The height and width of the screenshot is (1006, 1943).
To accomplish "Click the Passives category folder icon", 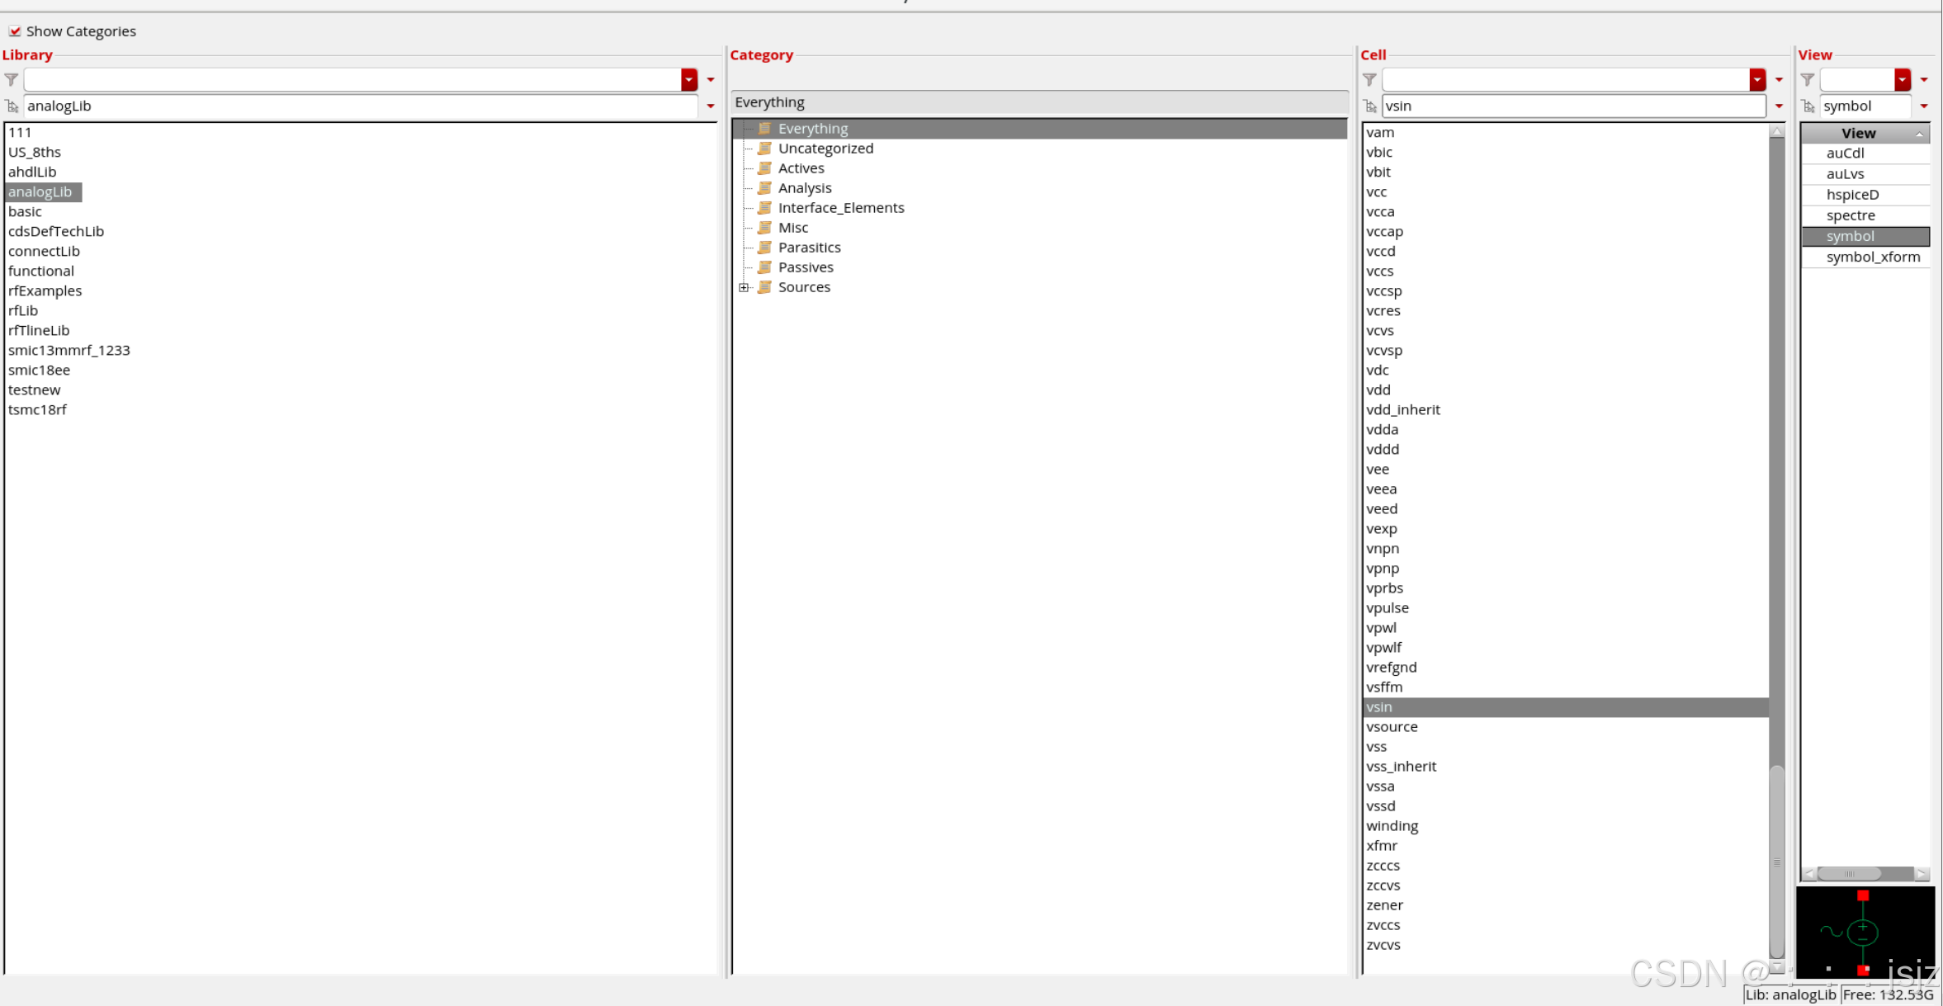I will pyautogui.click(x=765, y=267).
